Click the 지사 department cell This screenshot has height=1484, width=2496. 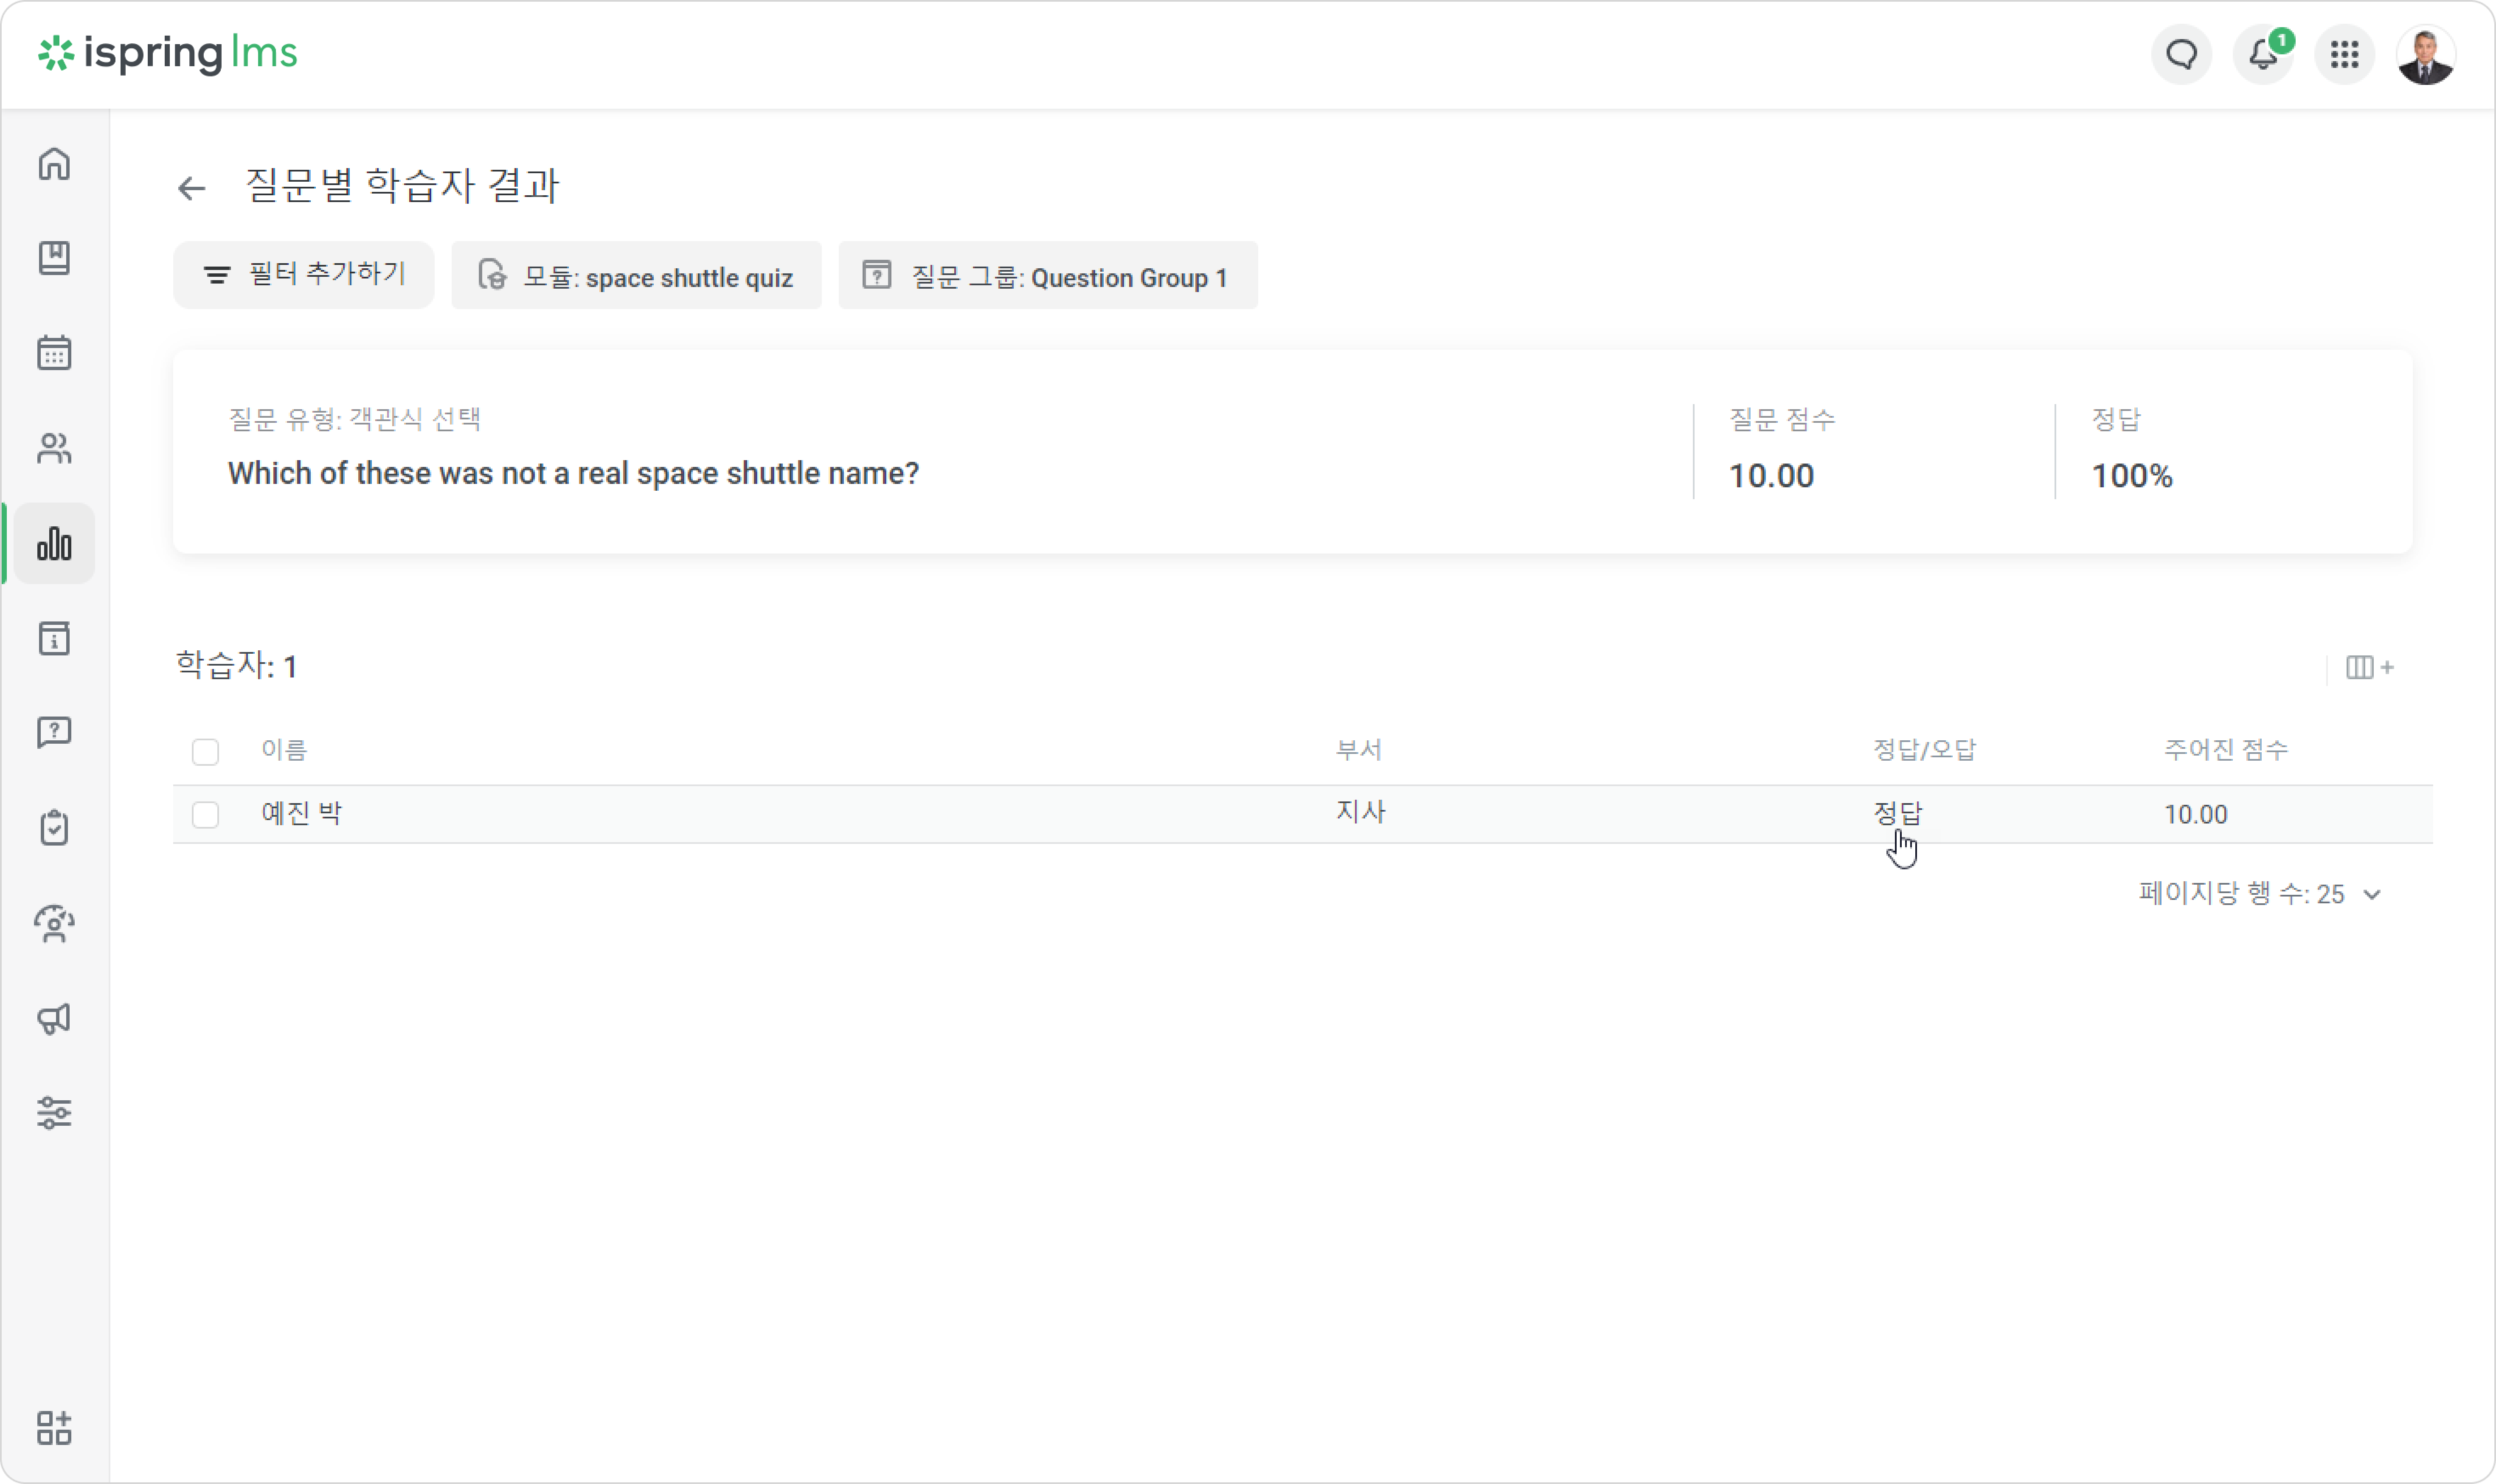pos(1360,811)
